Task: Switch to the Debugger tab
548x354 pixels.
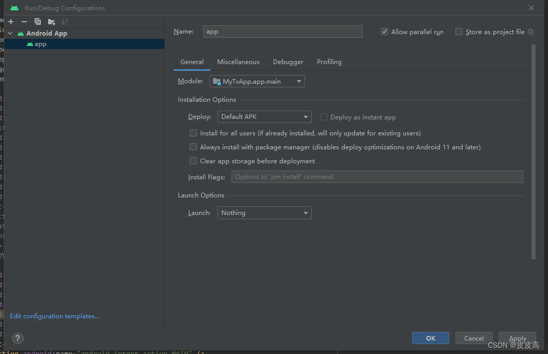Action: [288, 61]
